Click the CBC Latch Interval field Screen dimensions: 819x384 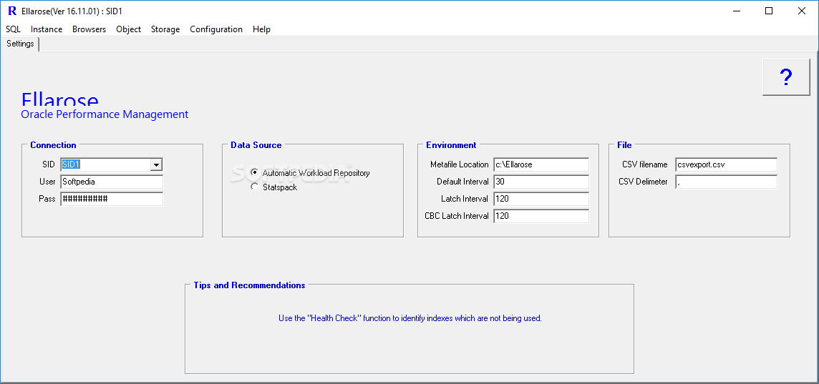[x=541, y=216]
